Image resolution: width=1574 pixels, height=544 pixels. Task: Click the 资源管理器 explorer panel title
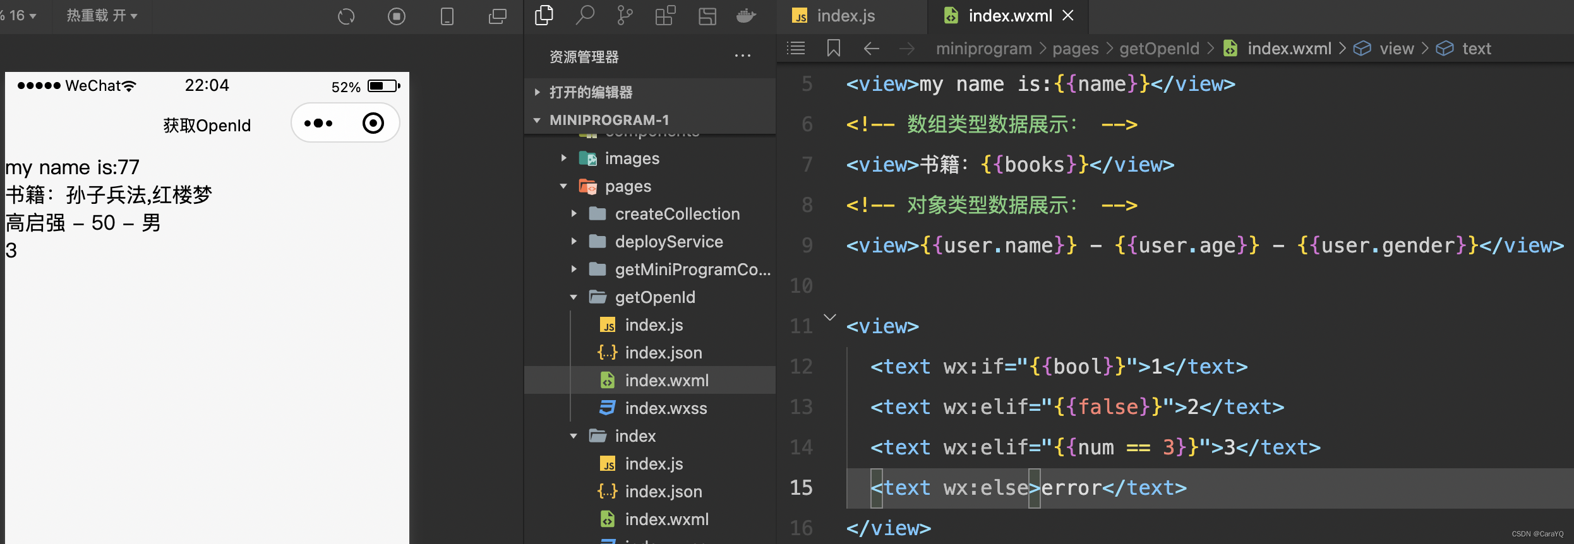[x=584, y=57]
